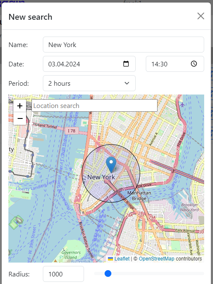
Task: Click the I 78 highway shield on map
Action: (x=72, y=131)
